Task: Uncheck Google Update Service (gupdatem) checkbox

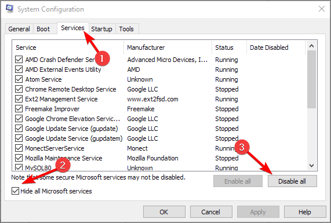Action: [x=19, y=138]
